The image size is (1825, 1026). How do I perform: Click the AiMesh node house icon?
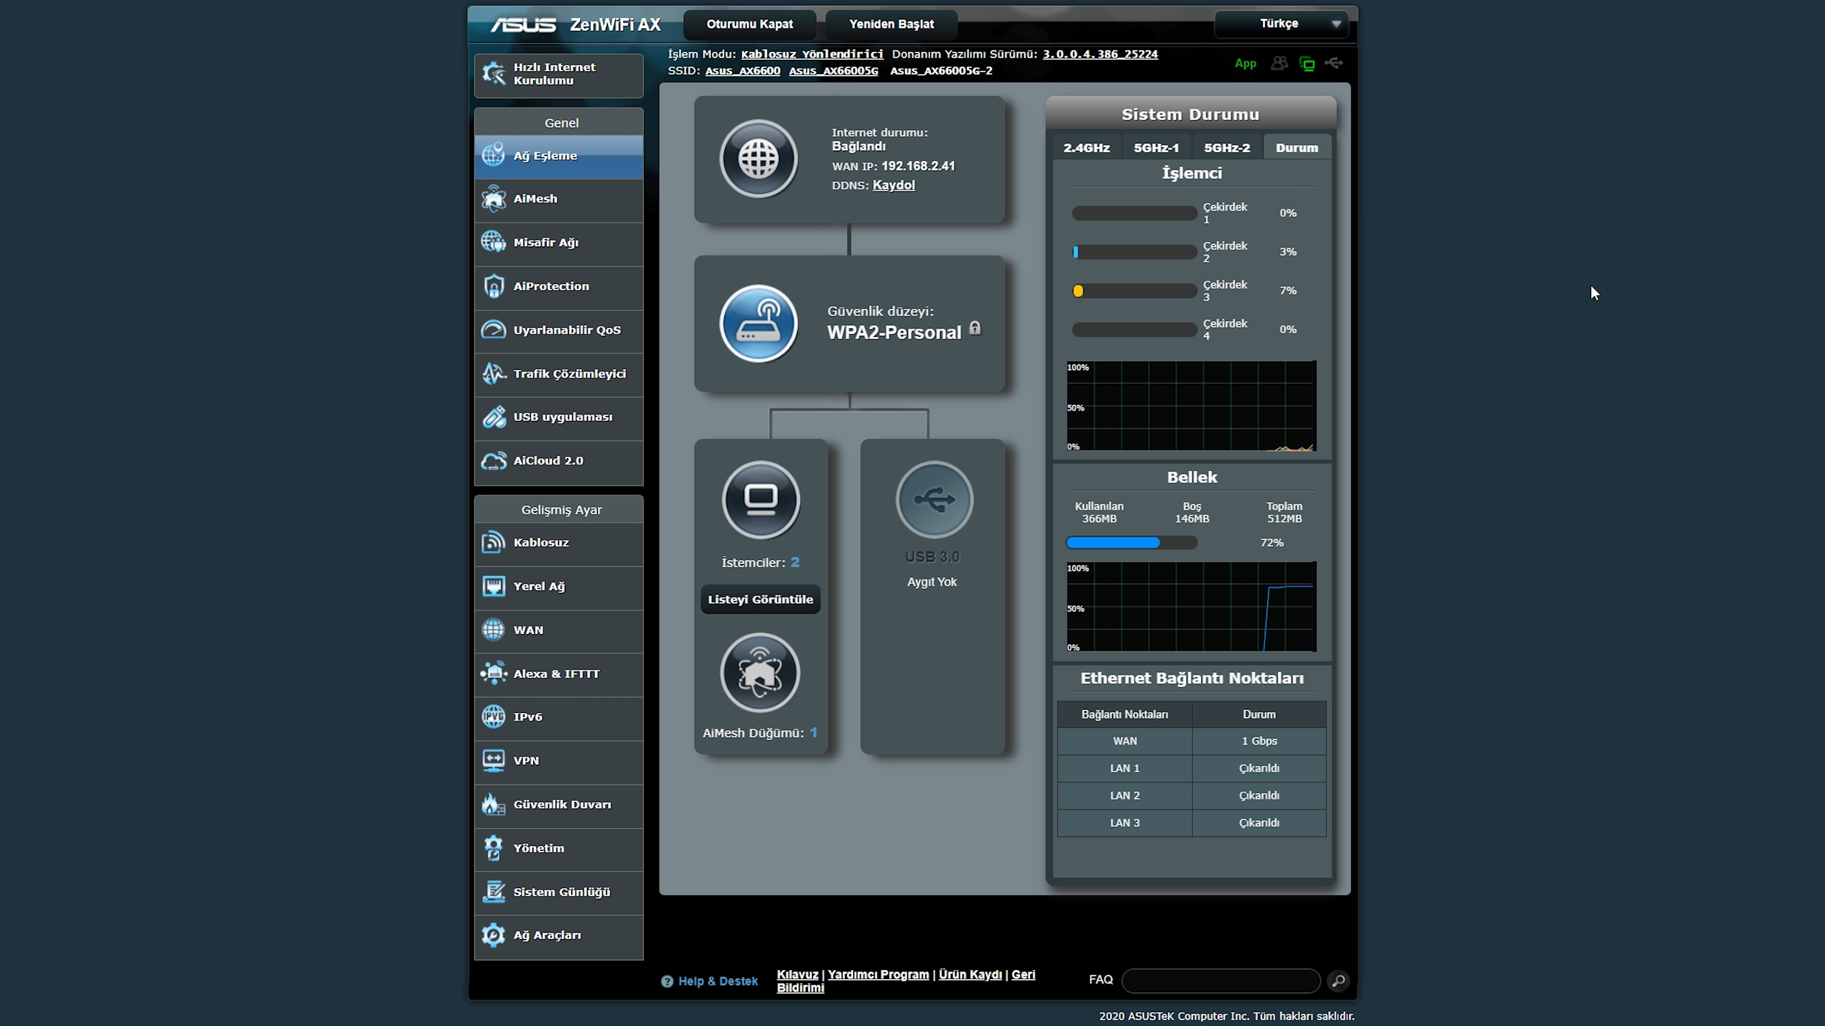760,673
